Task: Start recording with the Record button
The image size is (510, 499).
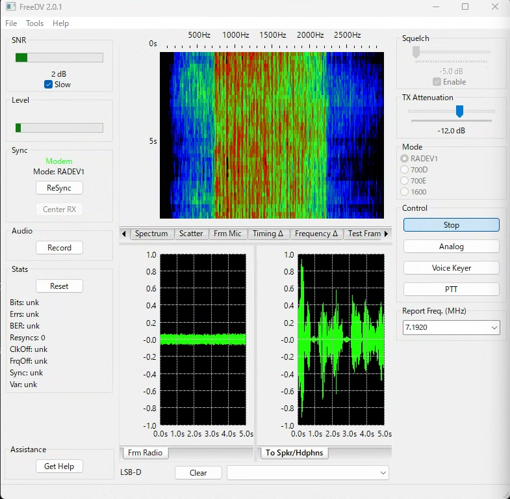Action: coord(59,248)
